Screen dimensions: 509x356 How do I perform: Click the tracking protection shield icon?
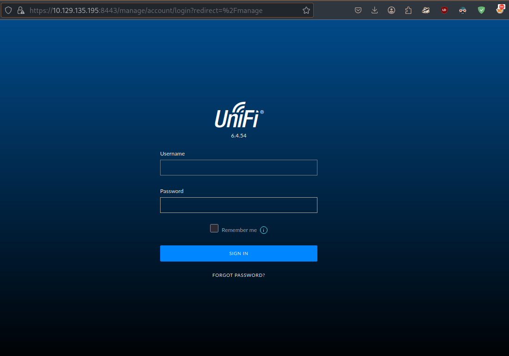coord(8,10)
